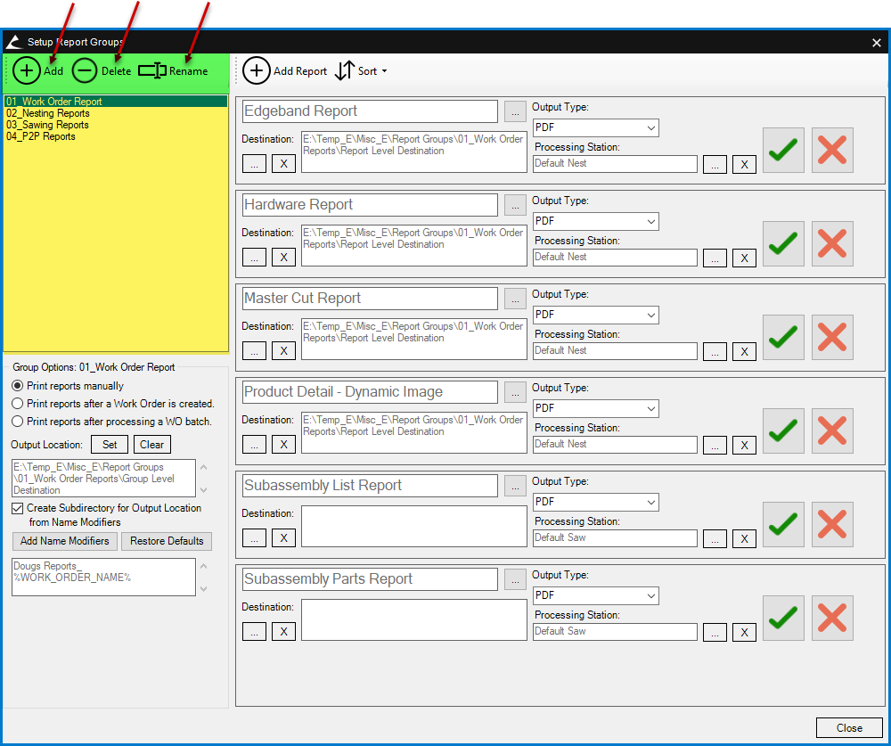Select 01_Work Order Report group
This screenshot has width=891, height=746.
point(116,102)
